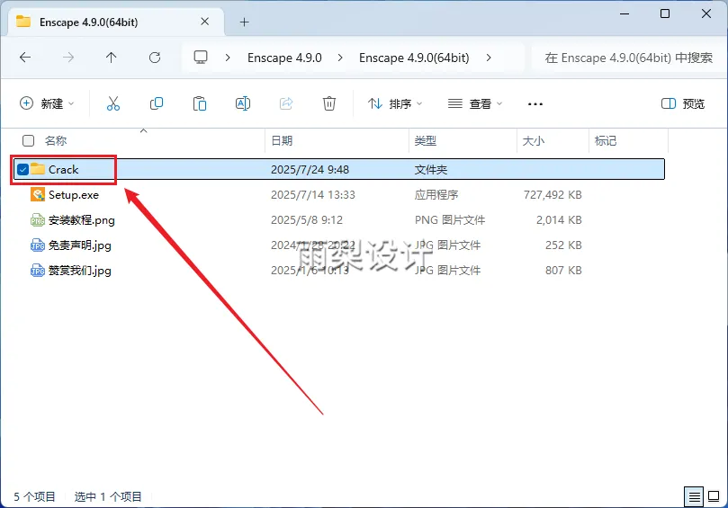Maximize the File Explorer window
The height and width of the screenshot is (508, 728).
coord(665,13)
